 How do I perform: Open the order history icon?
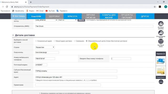[161, 24]
